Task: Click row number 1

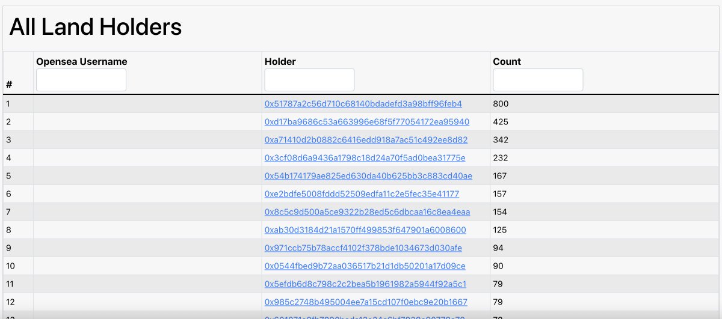Action: click(x=8, y=104)
